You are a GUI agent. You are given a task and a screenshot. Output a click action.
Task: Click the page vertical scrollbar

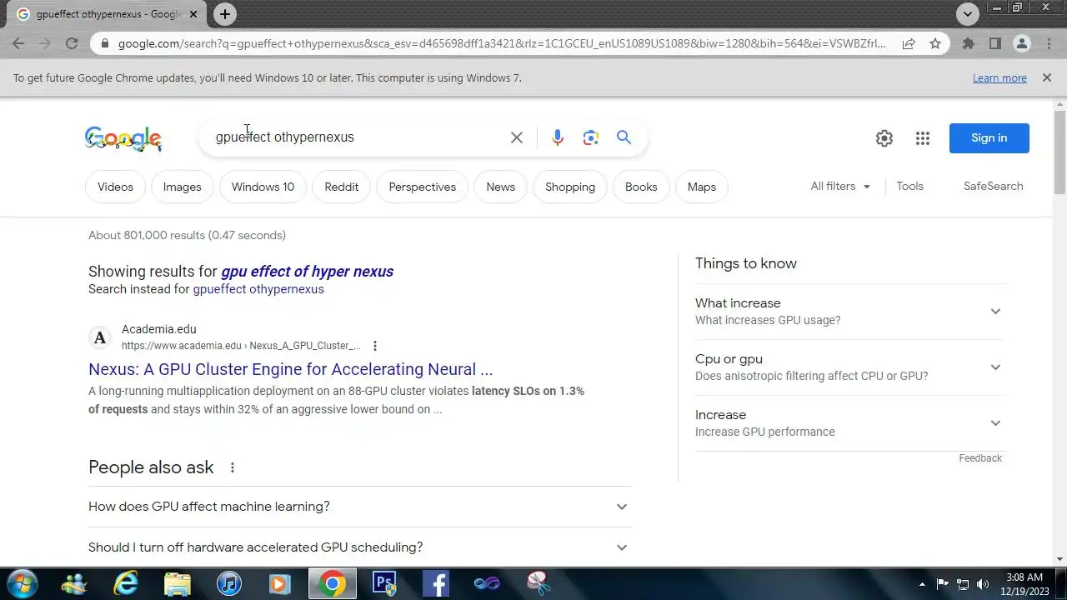pos(1060,152)
